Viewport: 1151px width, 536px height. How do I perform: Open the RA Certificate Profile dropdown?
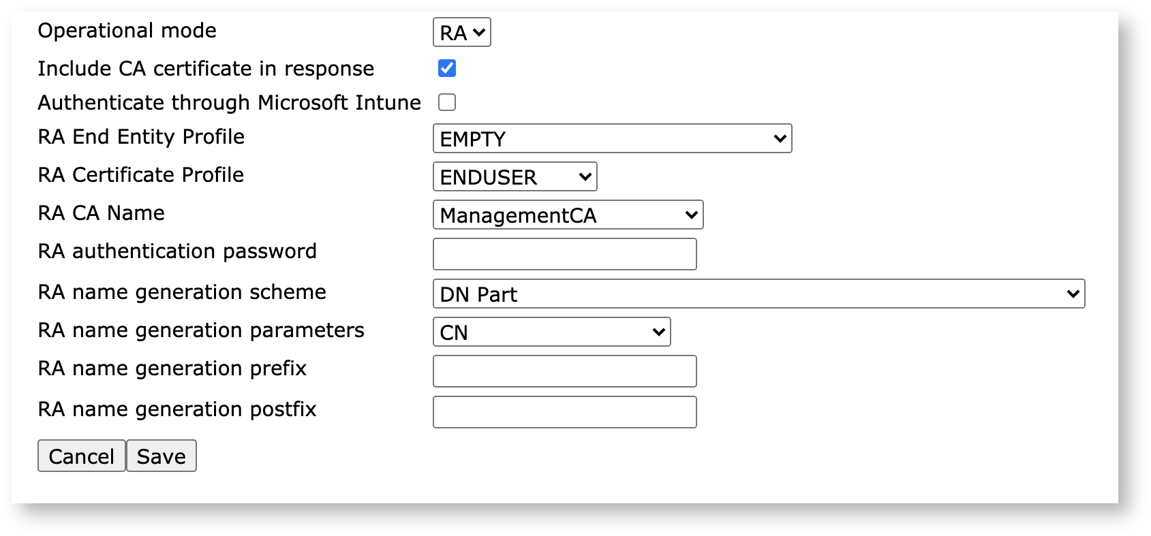(515, 177)
